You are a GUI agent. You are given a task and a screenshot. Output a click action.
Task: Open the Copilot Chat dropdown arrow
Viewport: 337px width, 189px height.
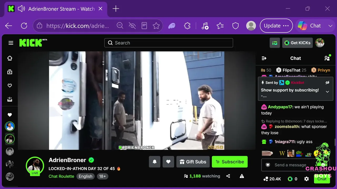point(330,26)
